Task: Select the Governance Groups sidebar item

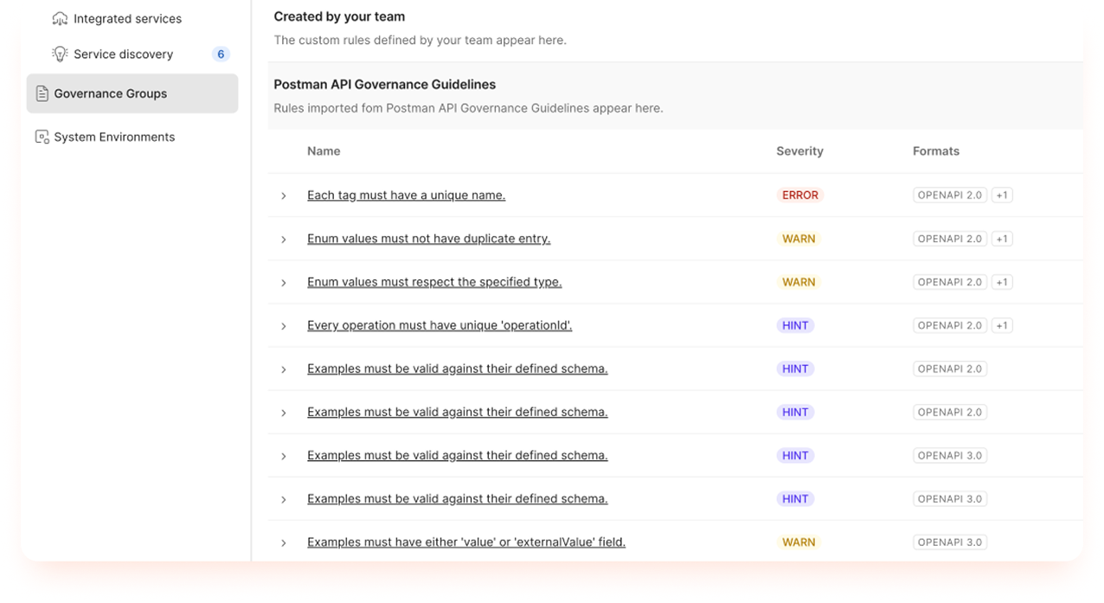Action: click(111, 93)
